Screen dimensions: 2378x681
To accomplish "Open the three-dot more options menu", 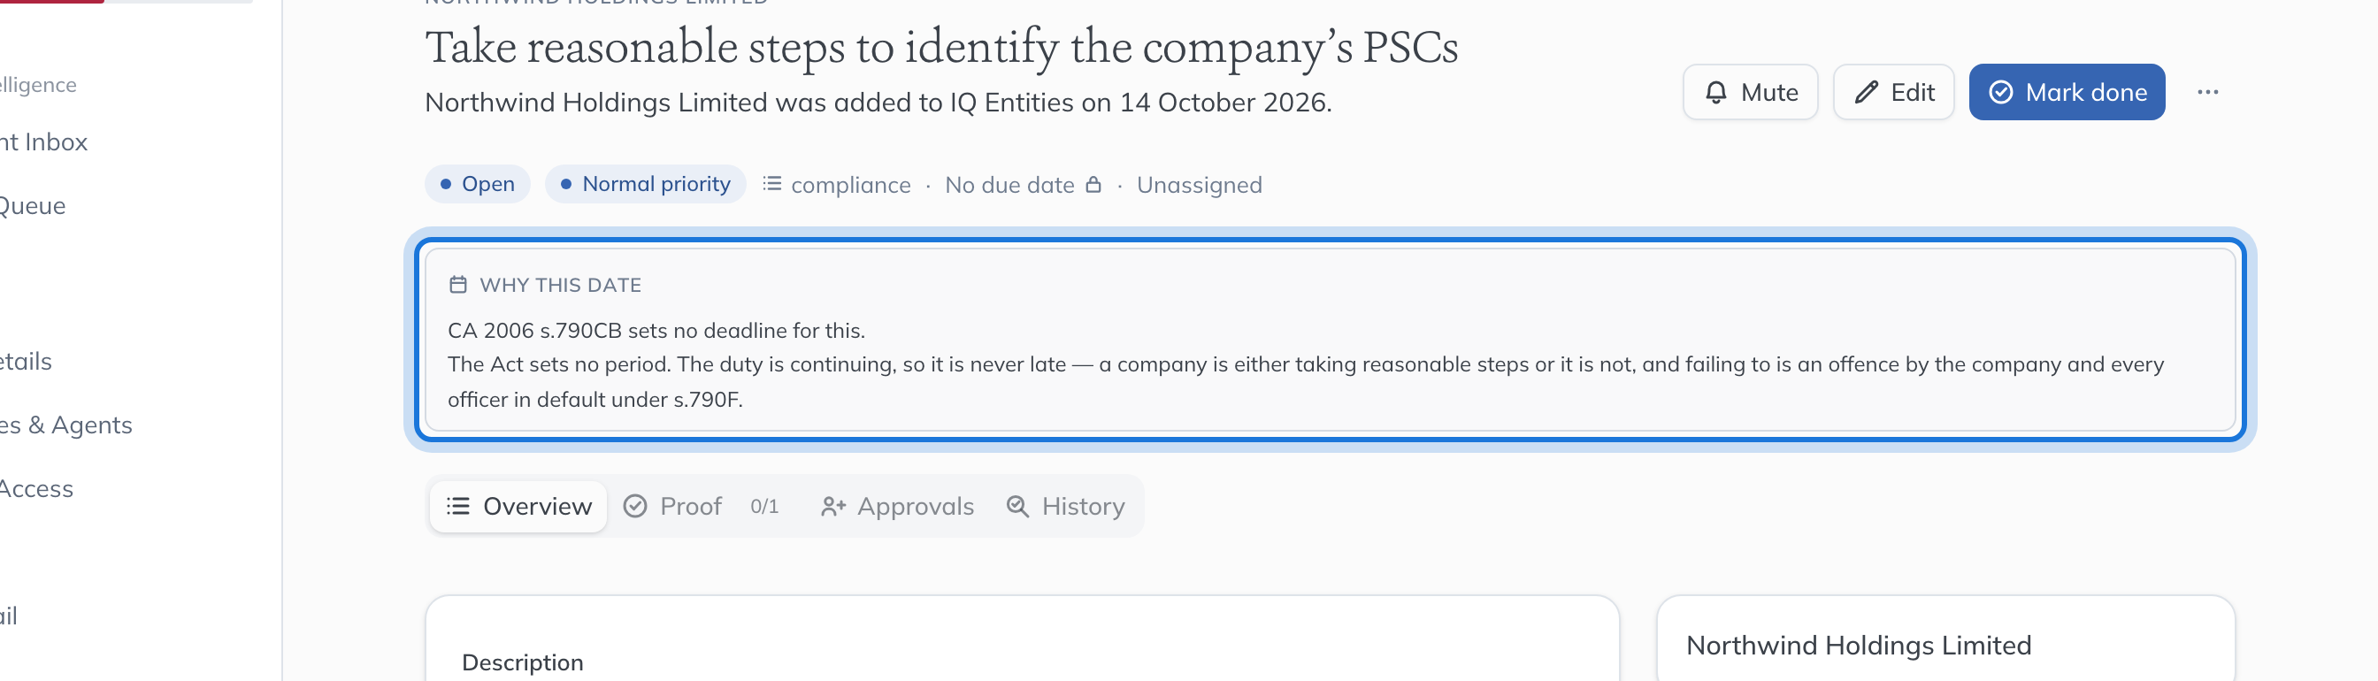I will click(x=2207, y=92).
